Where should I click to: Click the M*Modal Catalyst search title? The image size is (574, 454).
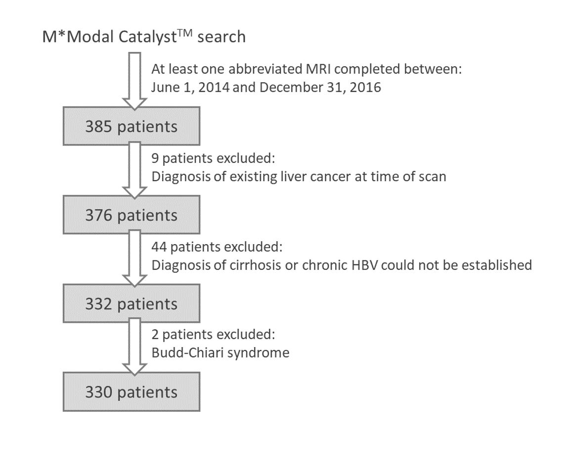[x=143, y=37]
